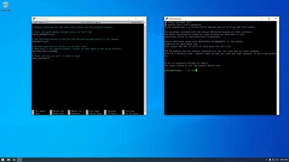Click the Windows Start button
This screenshot has width=289, height=162.
tap(3, 160)
